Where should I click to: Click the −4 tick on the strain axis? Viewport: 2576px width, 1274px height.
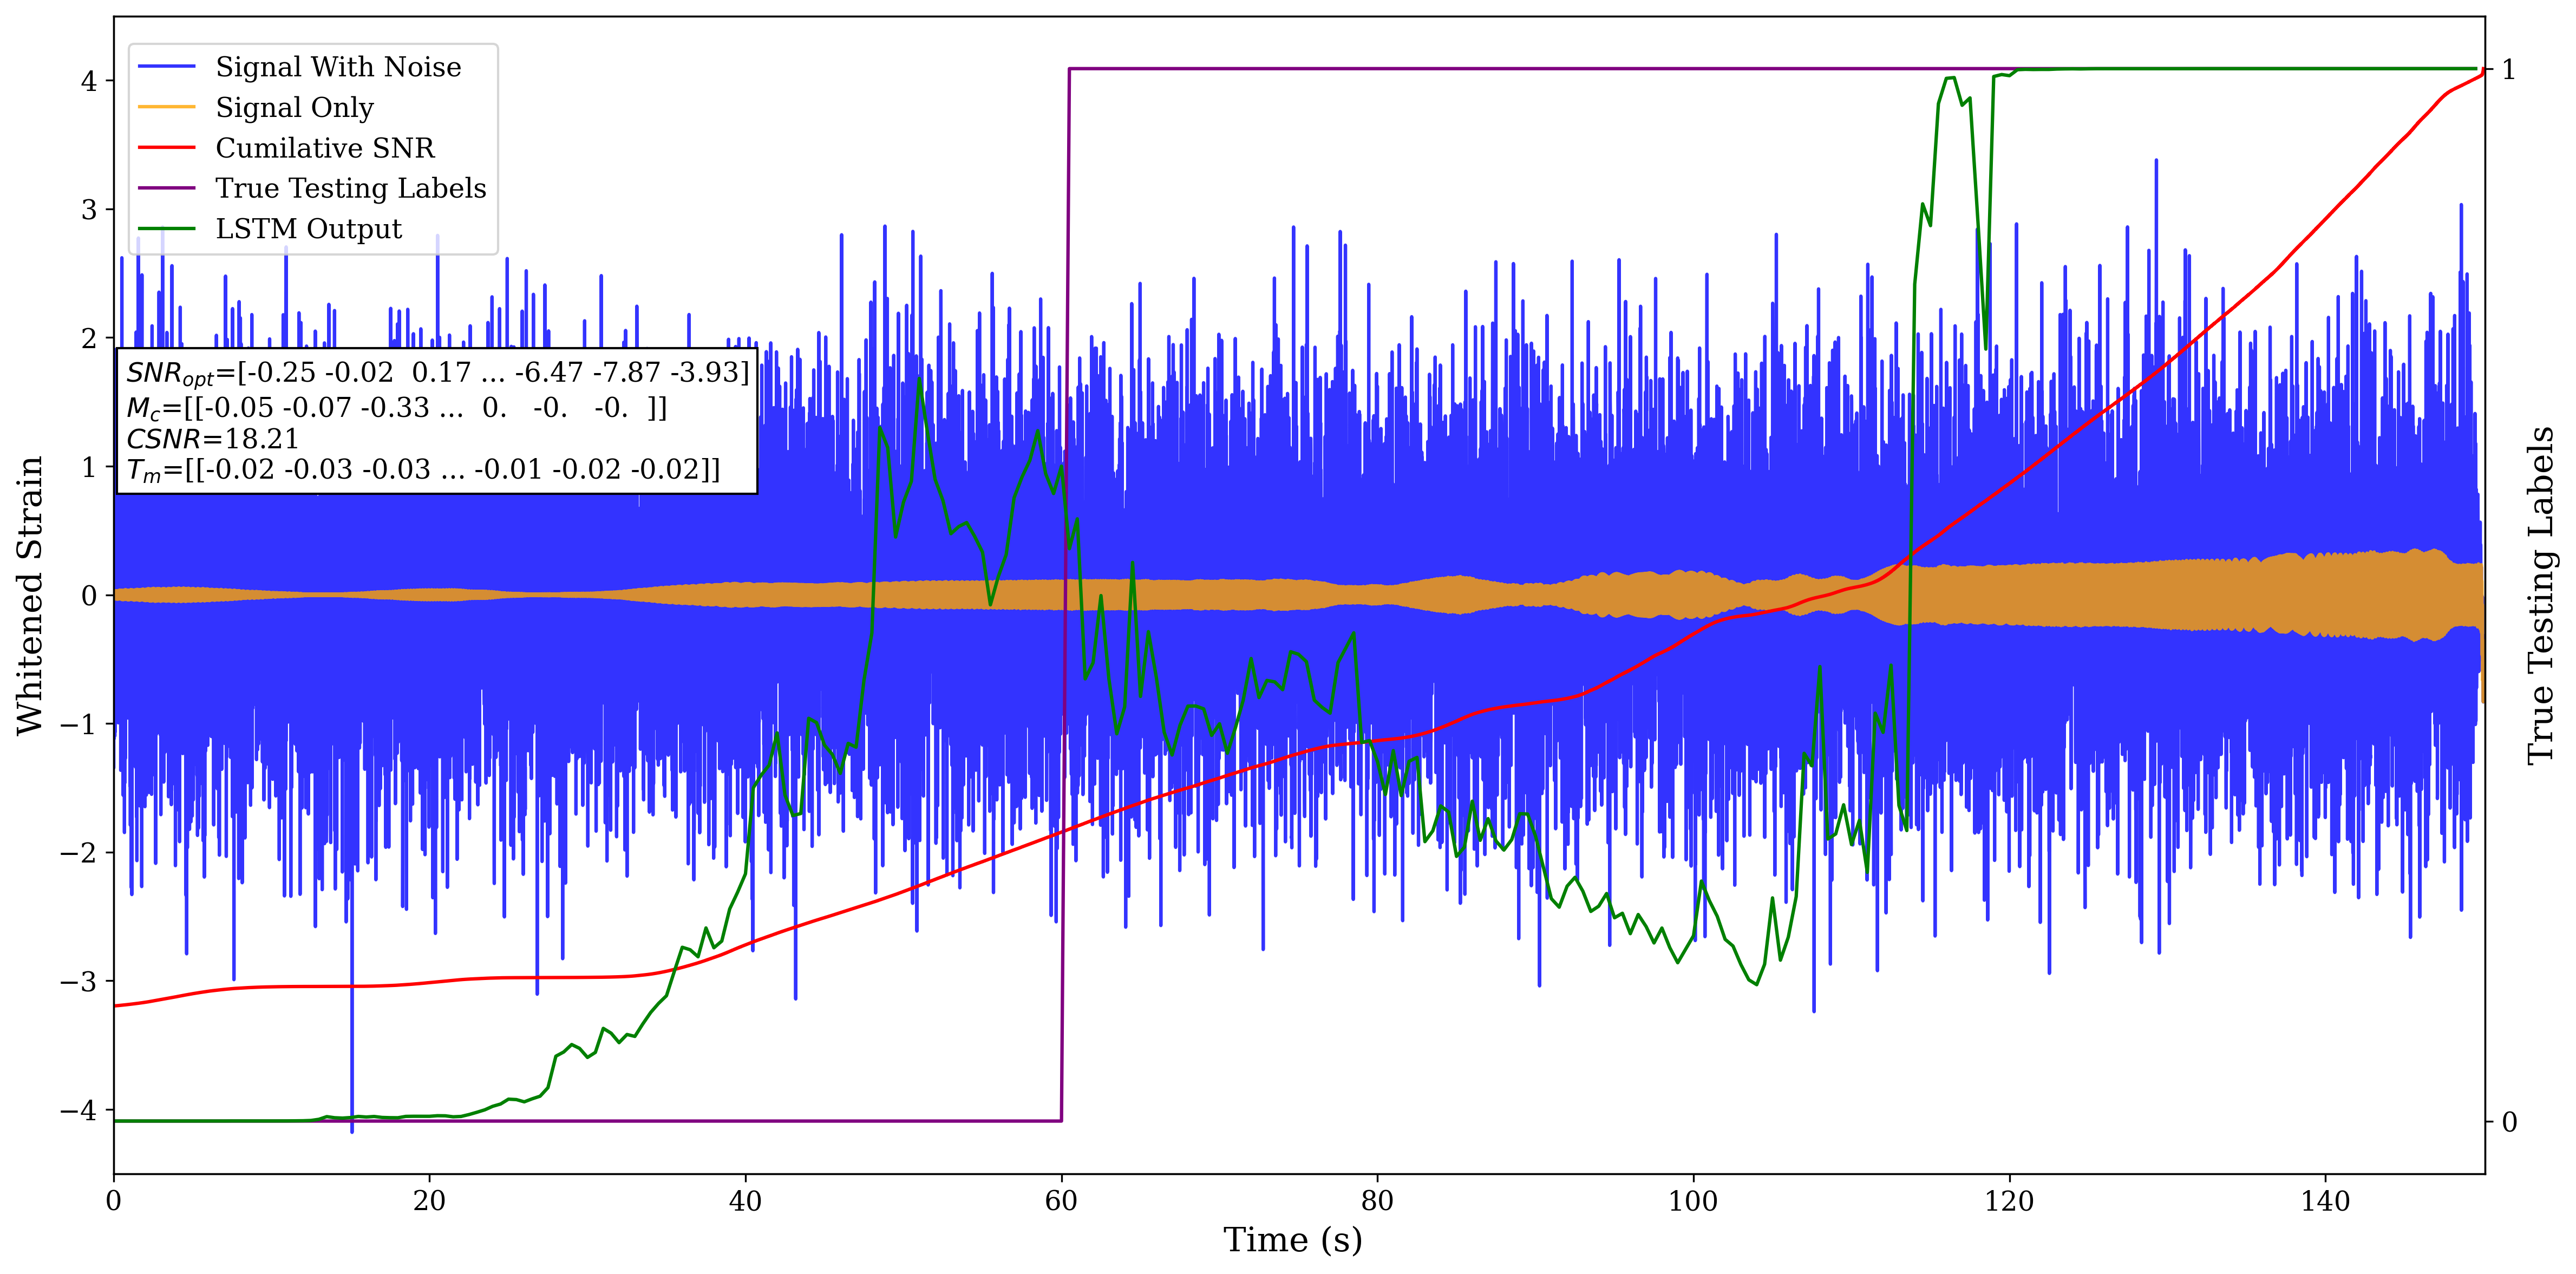coord(80,1111)
